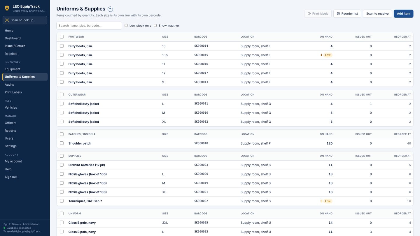Open Issue / Return page
The height and width of the screenshot is (236, 420).
click(25, 46)
